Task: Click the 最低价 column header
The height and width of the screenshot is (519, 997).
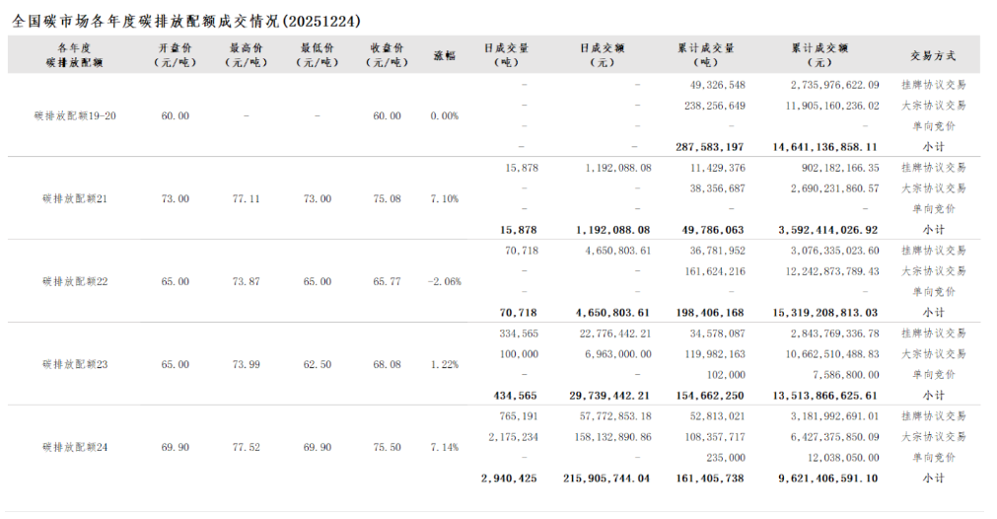Action: (317, 54)
